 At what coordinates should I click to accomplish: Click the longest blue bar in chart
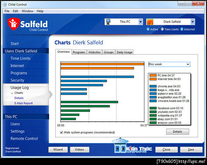[x=97, y=77]
